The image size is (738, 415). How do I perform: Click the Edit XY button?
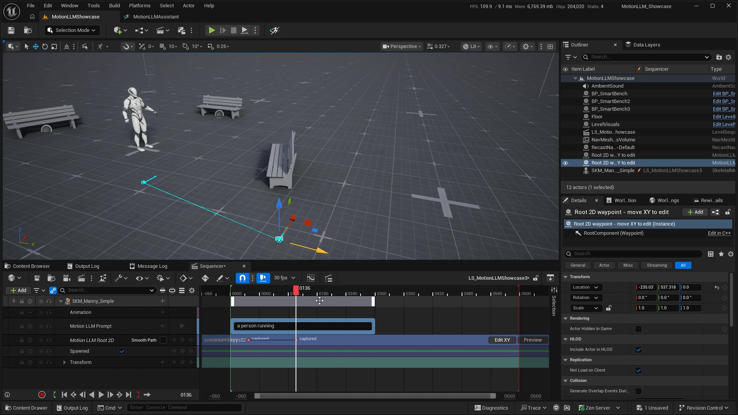[502, 340]
